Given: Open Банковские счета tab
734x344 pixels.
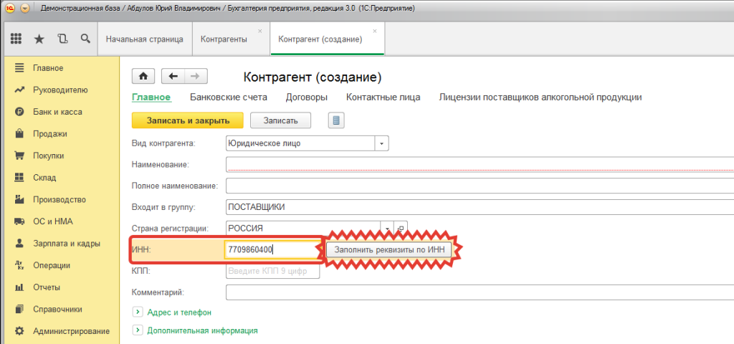Looking at the screenshot, I should coord(229,97).
